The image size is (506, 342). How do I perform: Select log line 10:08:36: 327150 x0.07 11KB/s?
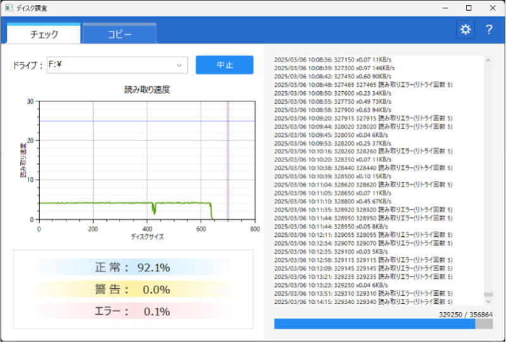tap(333, 60)
